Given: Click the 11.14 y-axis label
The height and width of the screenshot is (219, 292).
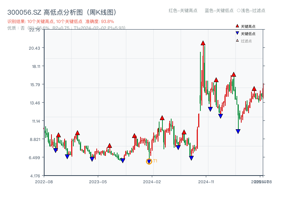Looking at the screenshot, I should (36, 121).
